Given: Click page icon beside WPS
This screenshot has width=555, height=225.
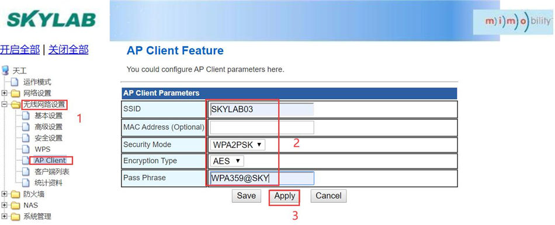Looking at the screenshot, I should 26,149.
